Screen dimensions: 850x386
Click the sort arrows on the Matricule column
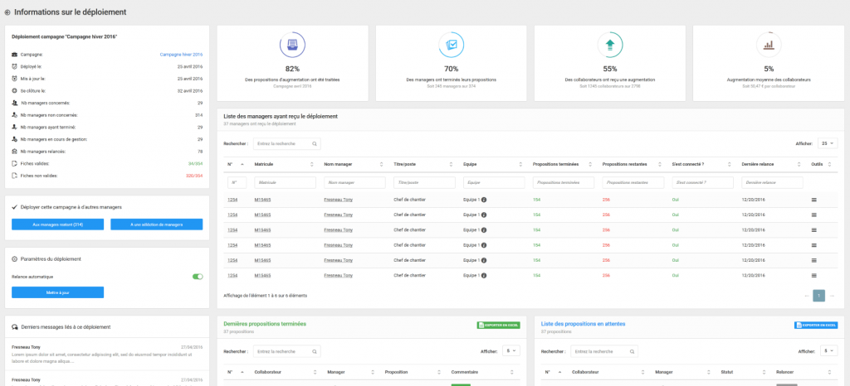click(x=312, y=164)
